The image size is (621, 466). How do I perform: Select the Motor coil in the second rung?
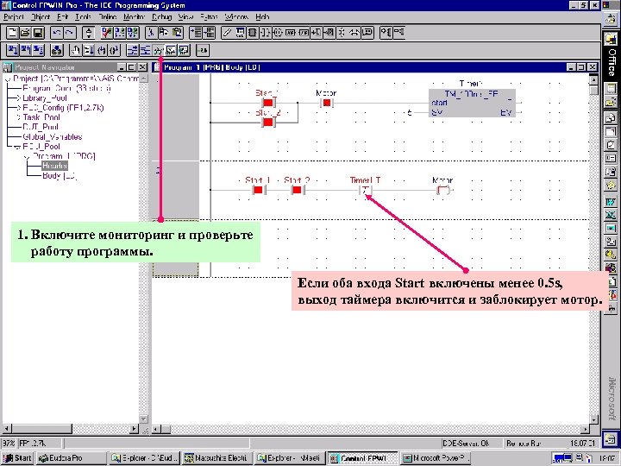[x=443, y=190]
